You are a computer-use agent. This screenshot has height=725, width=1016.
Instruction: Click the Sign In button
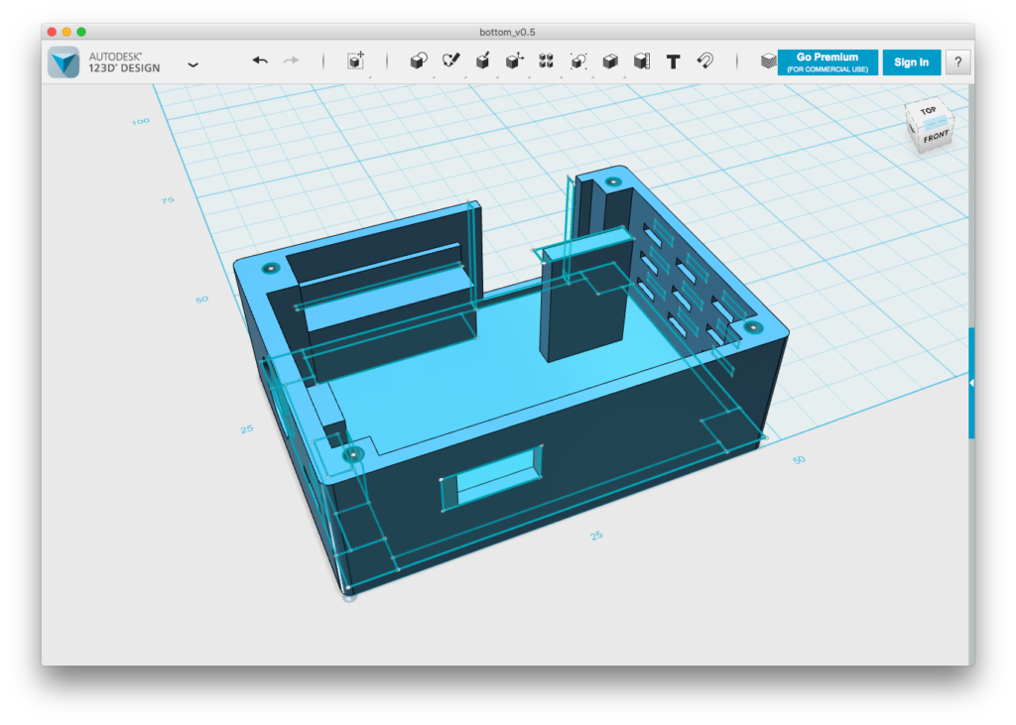click(911, 62)
